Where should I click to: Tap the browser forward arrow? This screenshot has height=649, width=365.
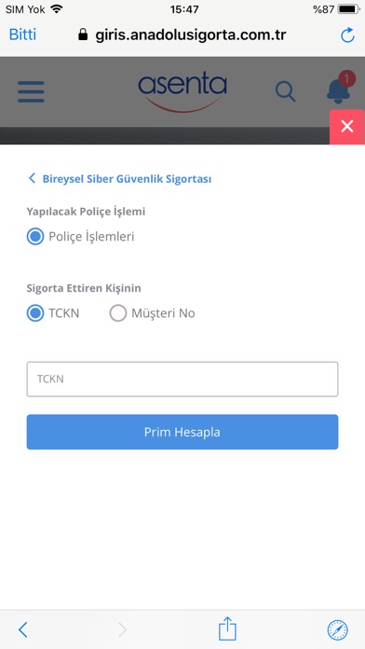(122, 629)
